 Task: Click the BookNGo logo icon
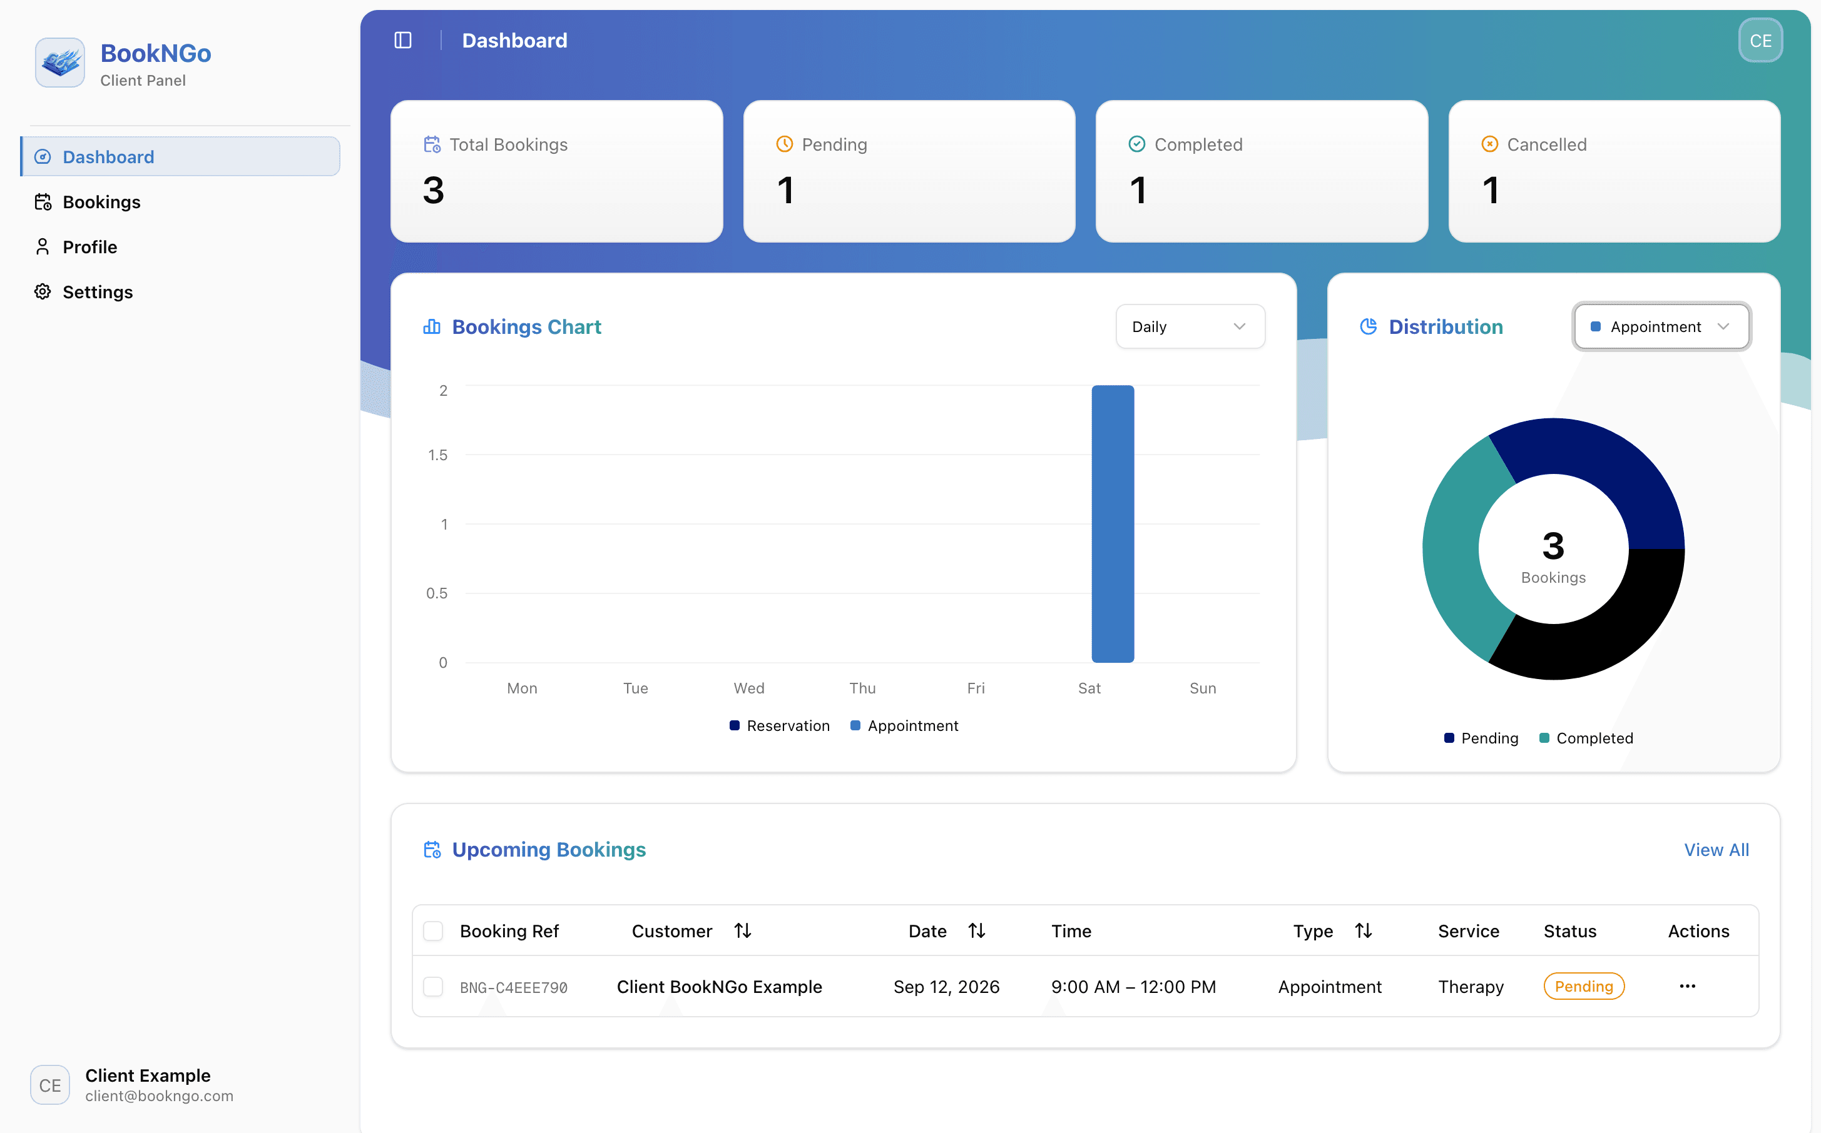pos(60,63)
